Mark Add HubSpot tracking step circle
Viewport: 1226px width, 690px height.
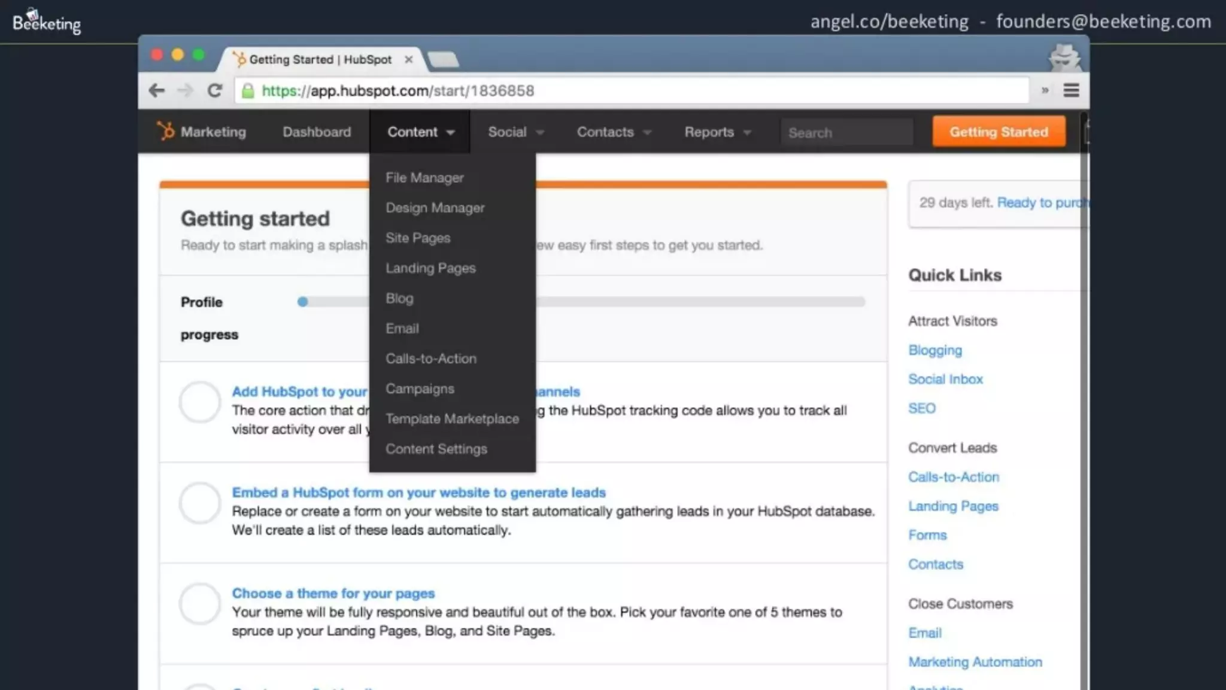click(x=200, y=402)
